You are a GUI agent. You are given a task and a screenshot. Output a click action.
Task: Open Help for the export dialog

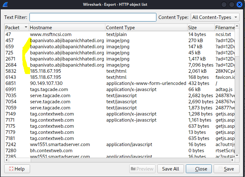pos(17,169)
